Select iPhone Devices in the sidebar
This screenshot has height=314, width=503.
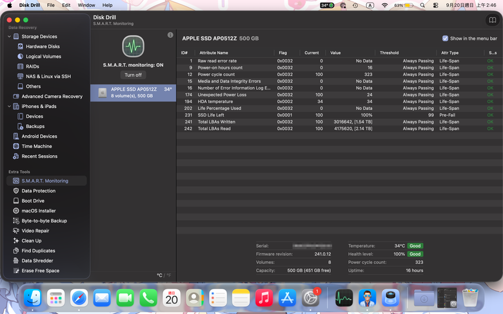click(x=34, y=116)
